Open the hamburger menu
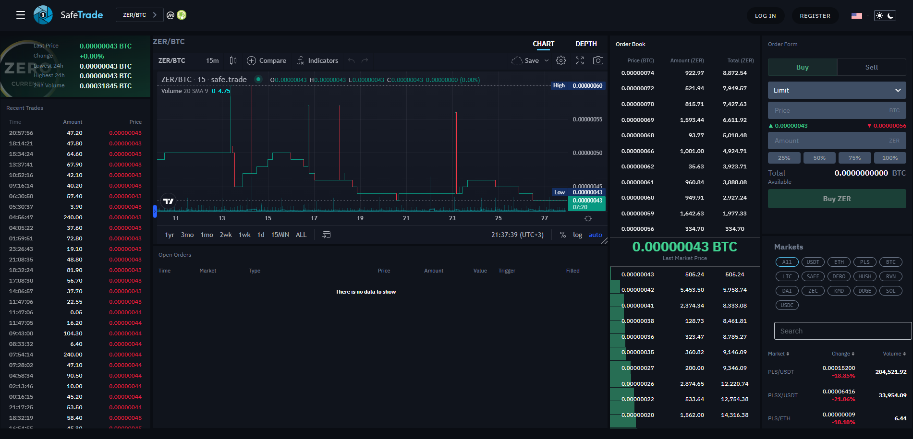Screen dimensions: 913x439 20,15
